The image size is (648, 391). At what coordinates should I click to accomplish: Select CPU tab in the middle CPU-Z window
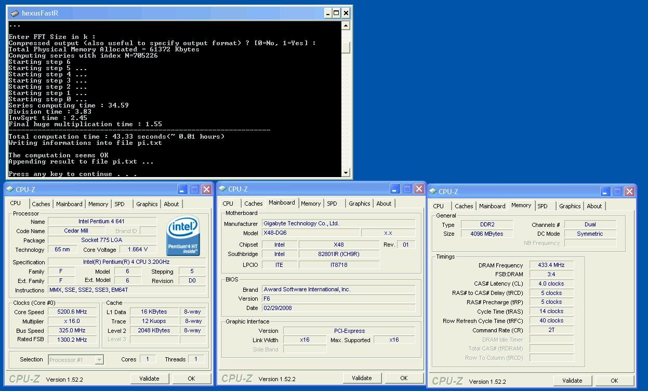click(x=228, y=204)
